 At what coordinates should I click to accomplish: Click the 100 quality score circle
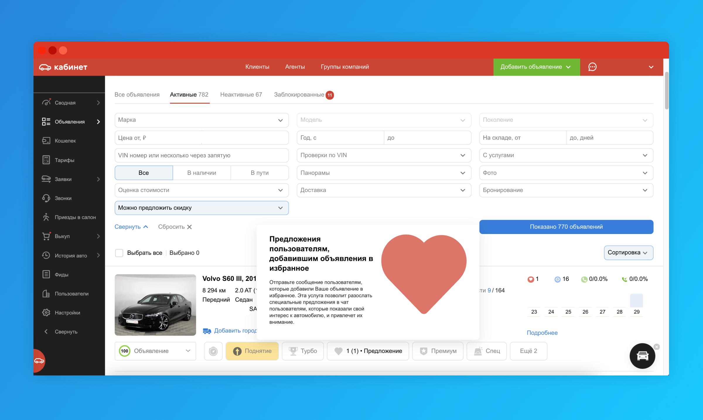(x=124, y=351)
